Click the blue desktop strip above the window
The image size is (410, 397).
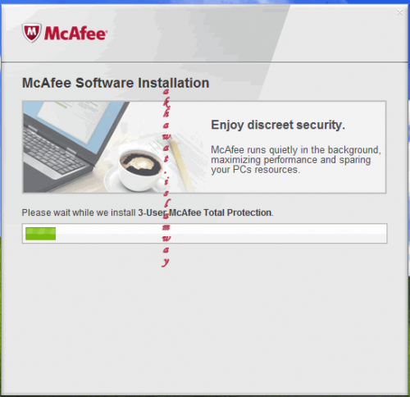[205, 2]
